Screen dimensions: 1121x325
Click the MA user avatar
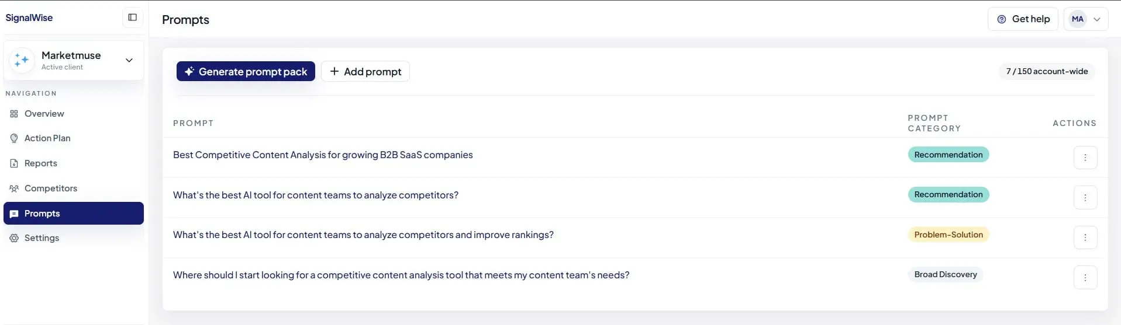1078,19
